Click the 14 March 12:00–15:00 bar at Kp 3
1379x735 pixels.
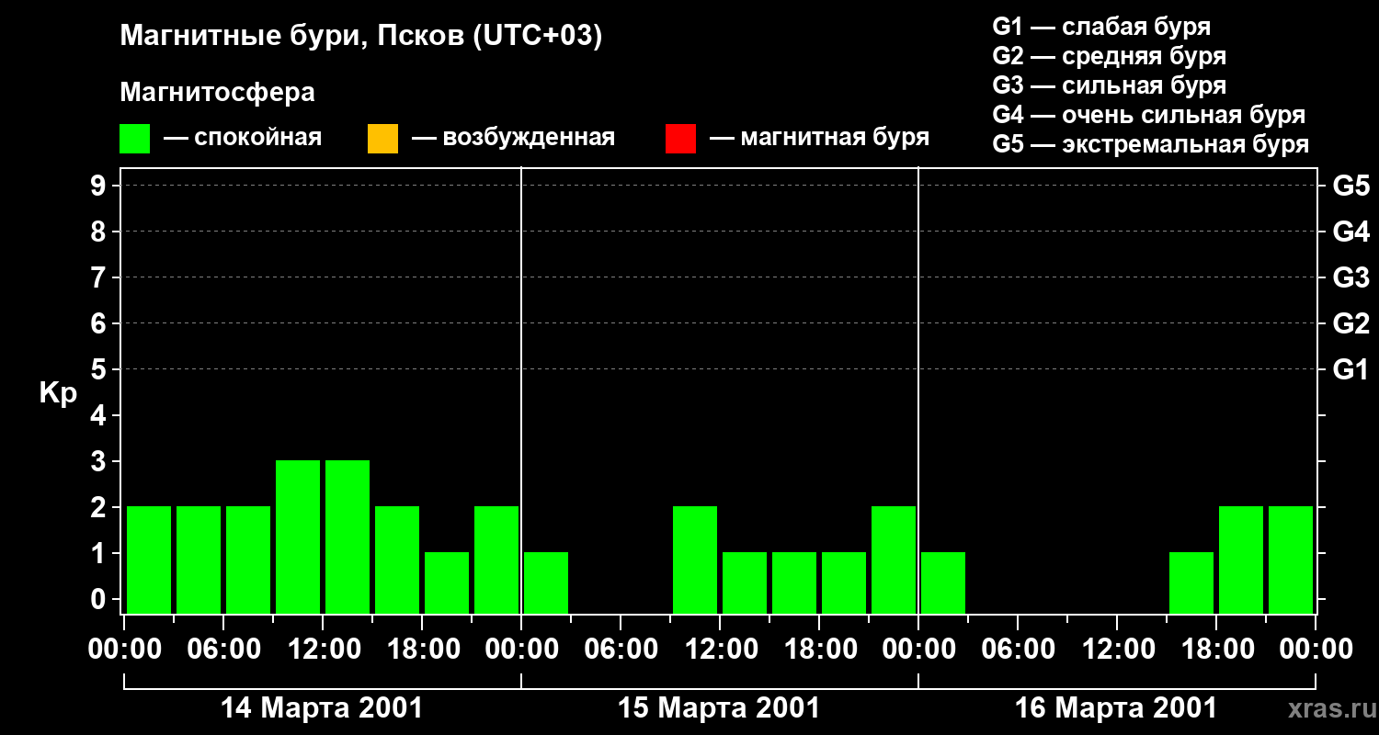(348, 537)
